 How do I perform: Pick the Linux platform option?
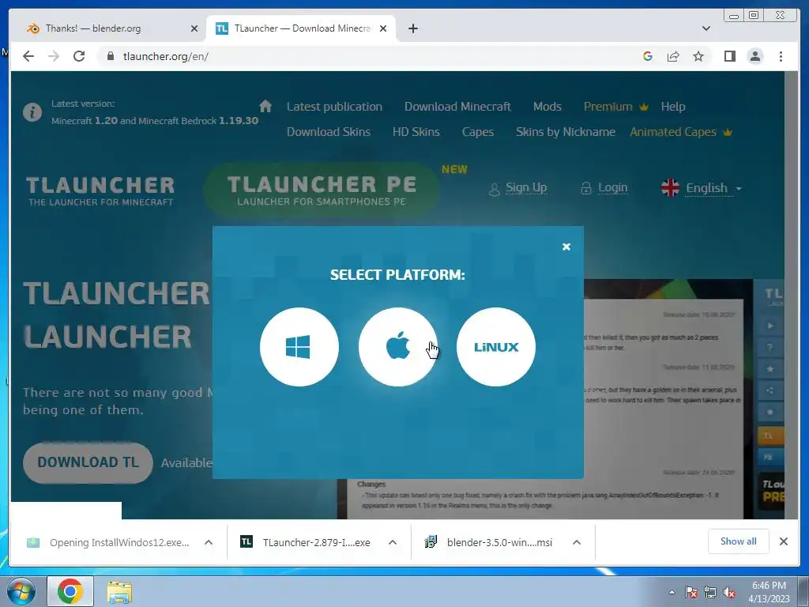pyautogui.click(x=496, y=347)
